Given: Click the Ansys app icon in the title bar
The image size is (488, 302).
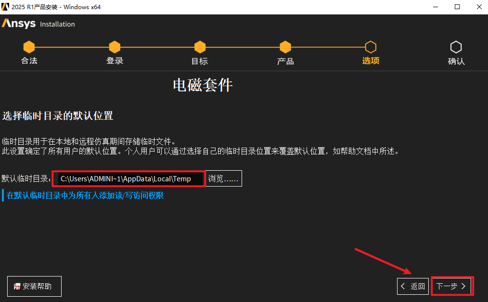Looking at the screenshot, I should pyautogui.click(x=5, y=7).
